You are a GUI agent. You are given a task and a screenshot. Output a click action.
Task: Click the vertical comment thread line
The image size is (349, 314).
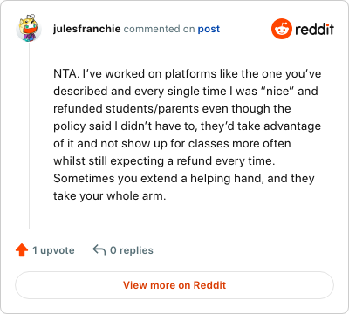click(x=29, y=136)
